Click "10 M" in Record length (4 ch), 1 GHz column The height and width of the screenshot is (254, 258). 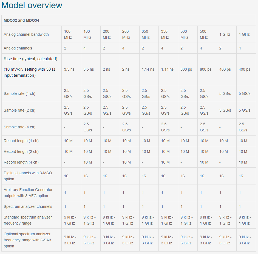(243, 162)
